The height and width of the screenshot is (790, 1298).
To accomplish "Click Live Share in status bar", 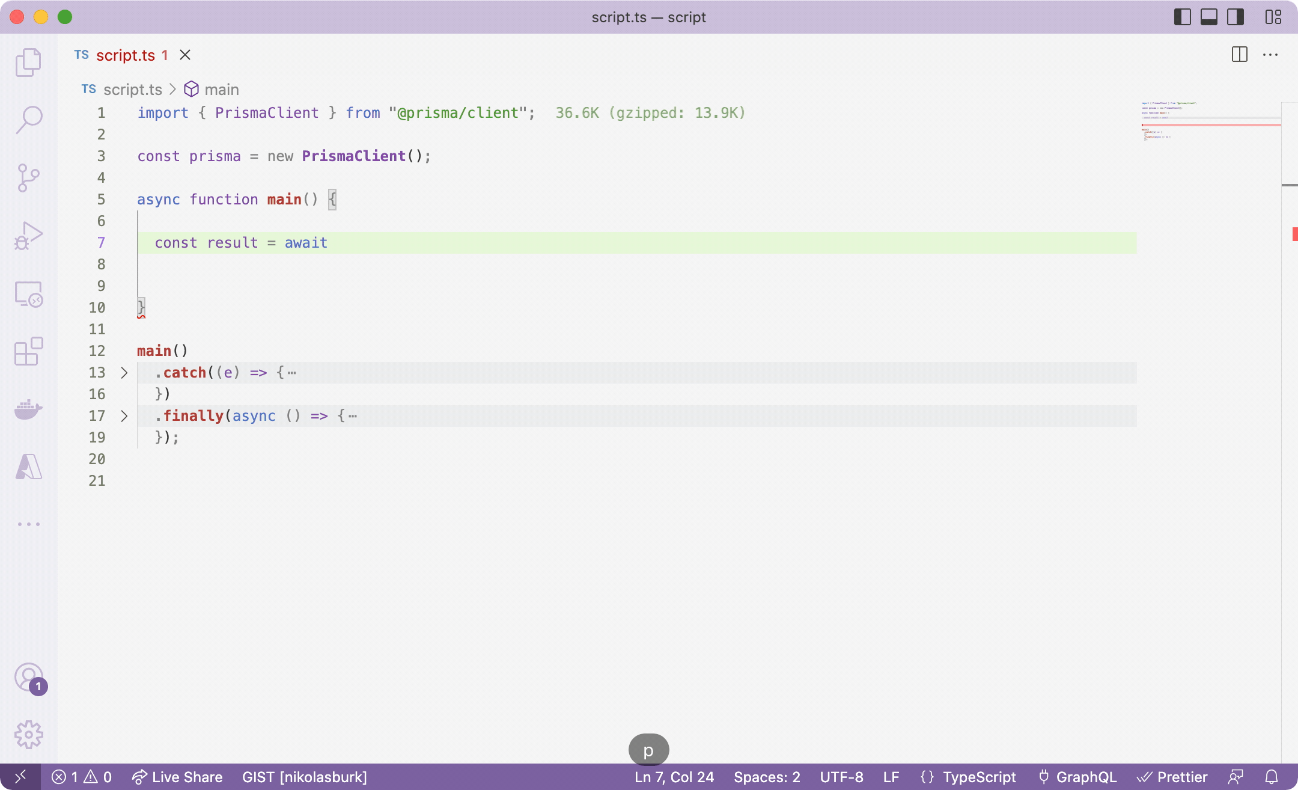I will coord(177,777).
